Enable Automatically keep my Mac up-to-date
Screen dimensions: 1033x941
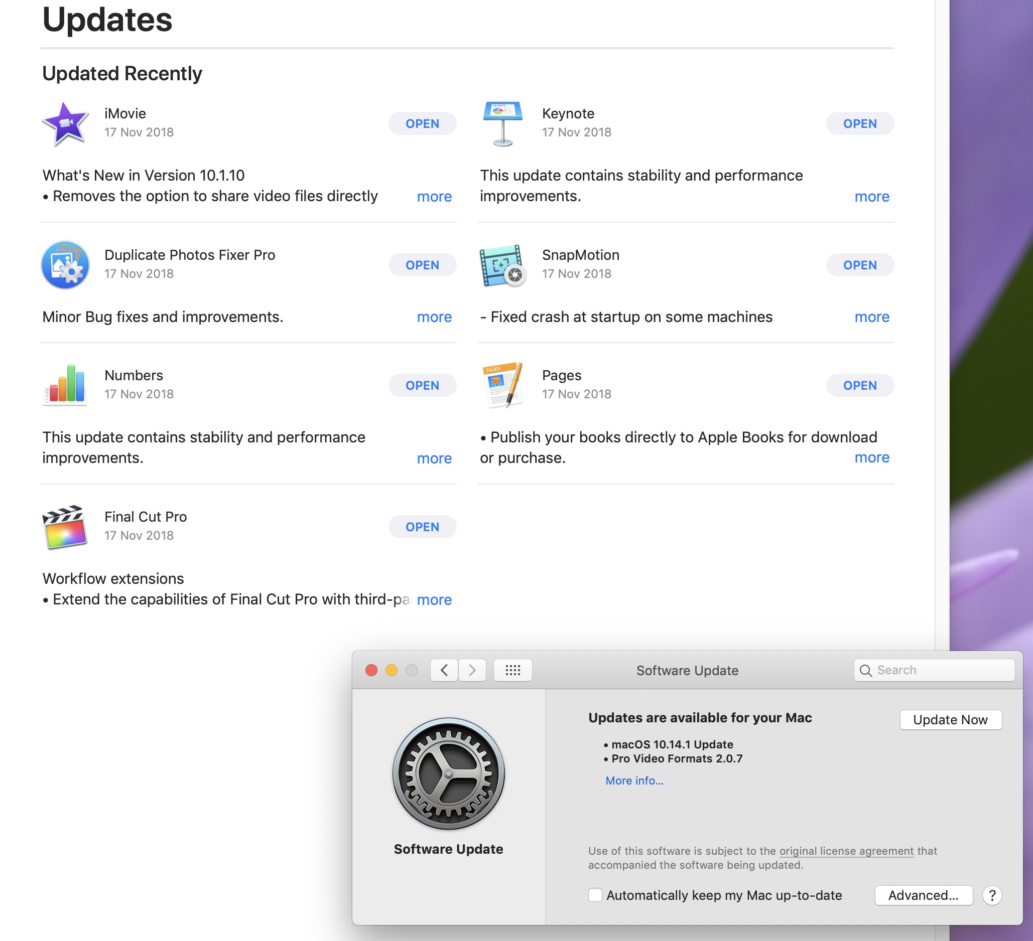point(595,895)
